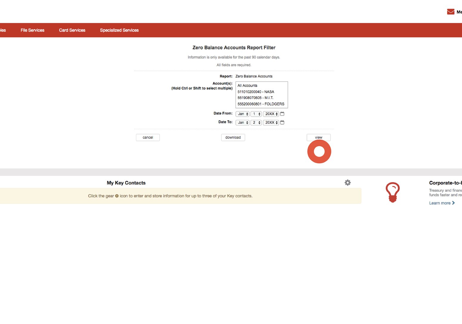Click the view button
This screenshot has height=324, width=462.
point(318,137)
